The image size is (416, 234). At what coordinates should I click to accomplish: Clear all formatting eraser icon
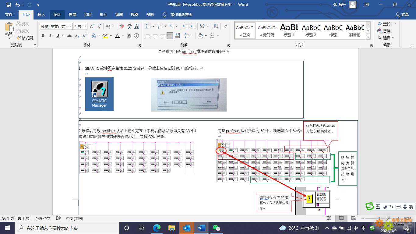coord(122,27)
